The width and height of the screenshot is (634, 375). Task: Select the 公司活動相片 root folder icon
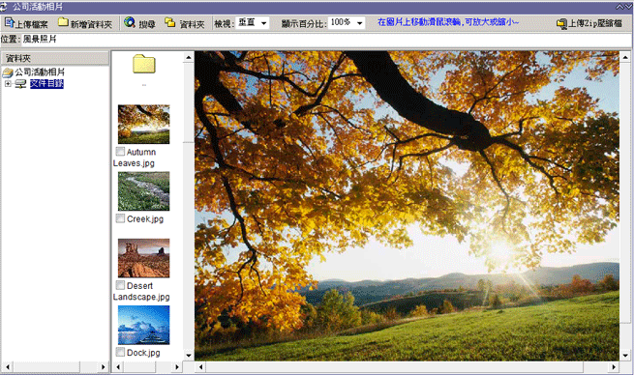point(8,72)
